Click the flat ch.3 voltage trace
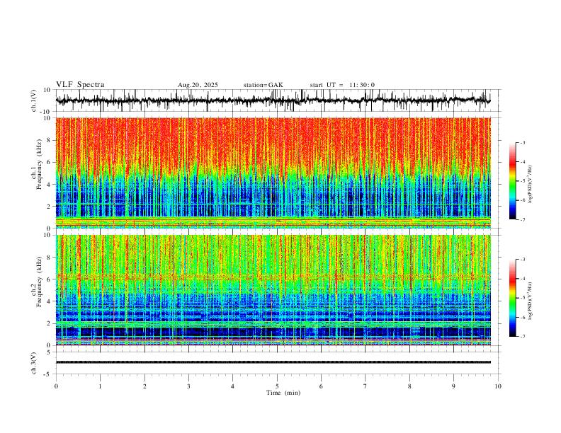Viewport: 561px width, 433px height. (273, 362)
